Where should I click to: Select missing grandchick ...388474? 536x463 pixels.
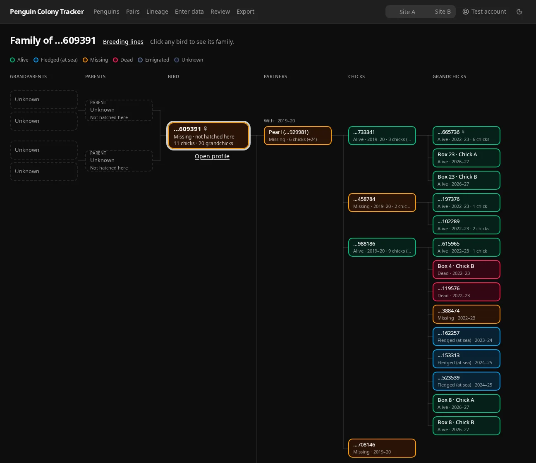(467, 314)
